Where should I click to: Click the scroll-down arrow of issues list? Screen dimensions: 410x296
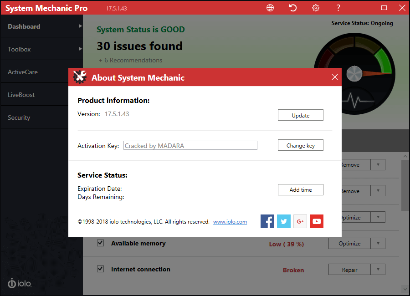coord(405,289)
